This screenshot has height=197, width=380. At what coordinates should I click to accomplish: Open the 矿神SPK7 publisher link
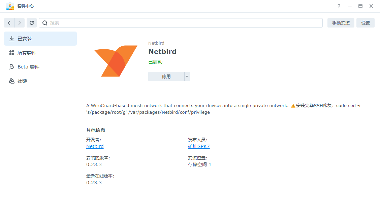coord(199,146)
